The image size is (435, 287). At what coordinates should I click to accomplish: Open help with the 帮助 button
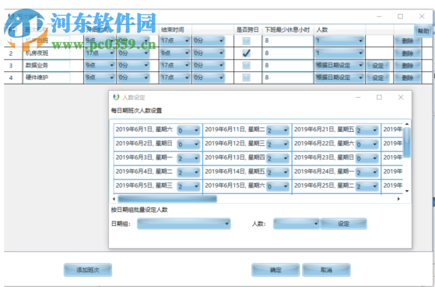[423, 30]
